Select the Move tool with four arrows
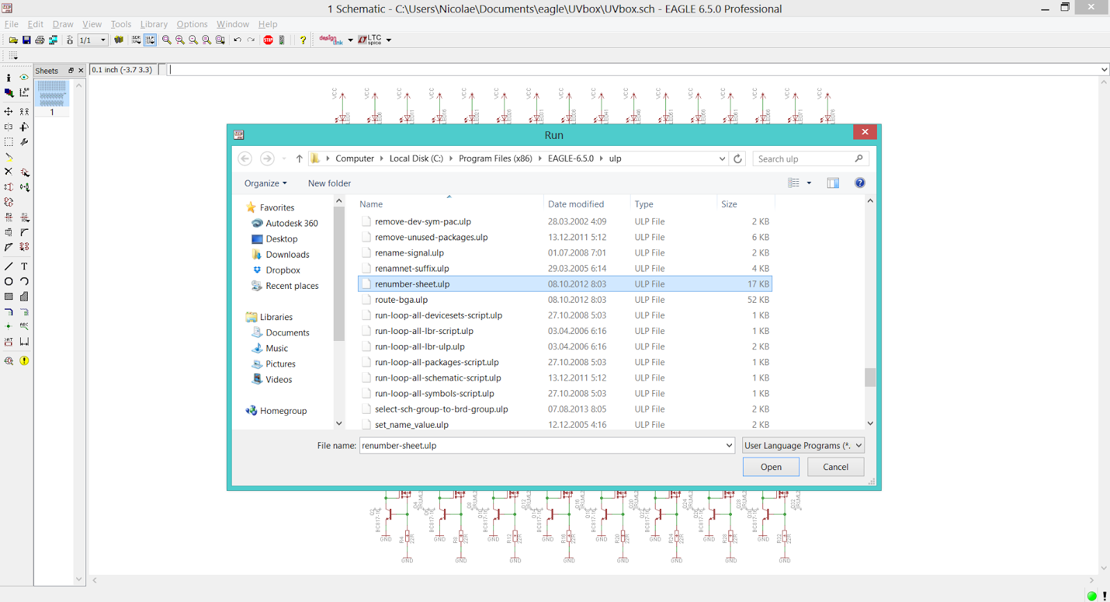 point(8,112)
